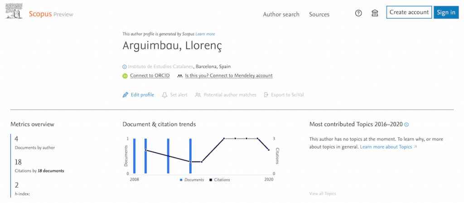Click the bell icon for Set alert
464x203 pixels.
click(164, 95)
